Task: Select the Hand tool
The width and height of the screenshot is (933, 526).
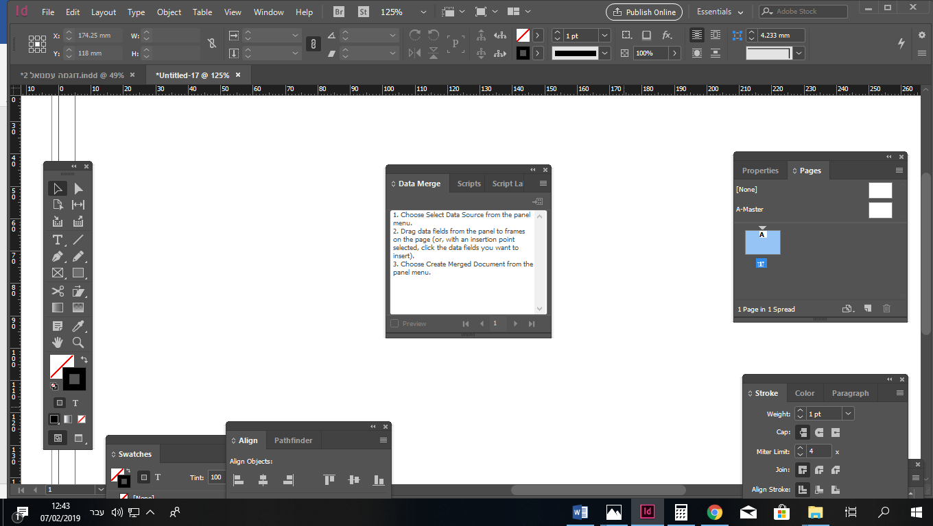Action: tap(58, 342)
